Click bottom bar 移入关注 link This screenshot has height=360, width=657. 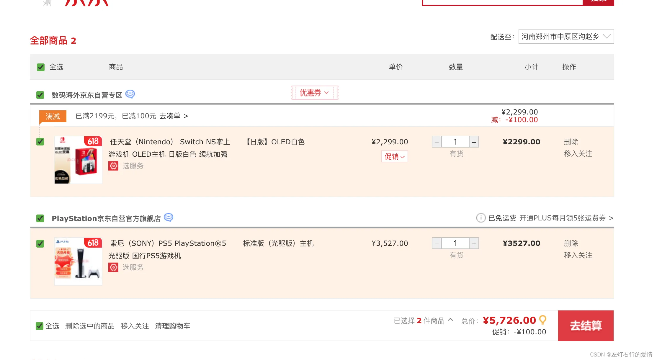tap(135, 326)
